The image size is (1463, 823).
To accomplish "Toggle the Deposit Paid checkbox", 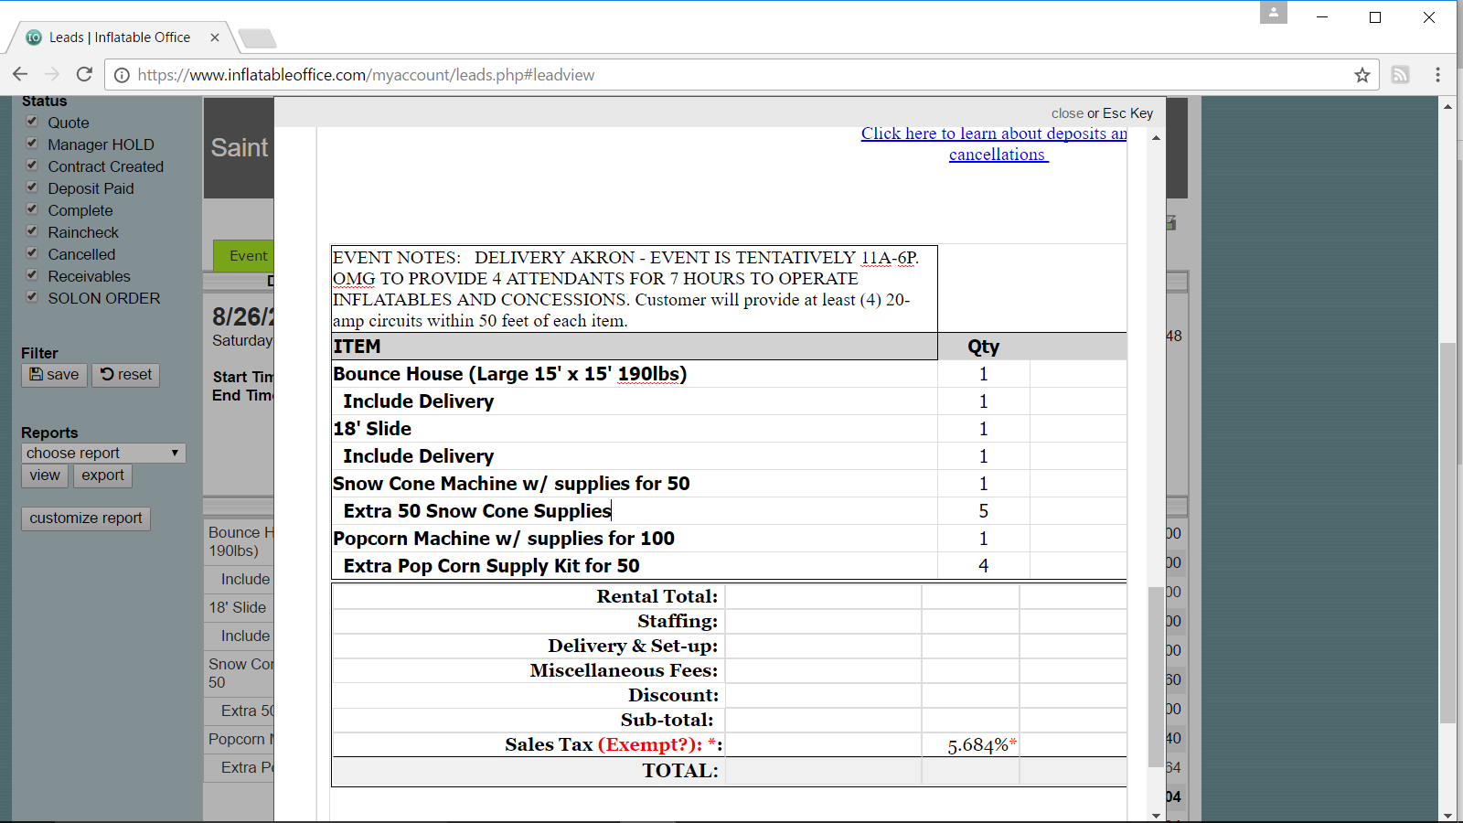I will [32, 187].
